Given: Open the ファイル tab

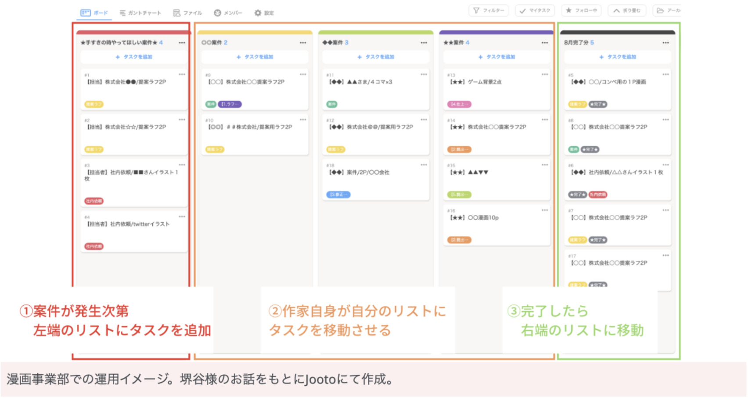Looking at the screenshot, I should (x=187, y=13).
